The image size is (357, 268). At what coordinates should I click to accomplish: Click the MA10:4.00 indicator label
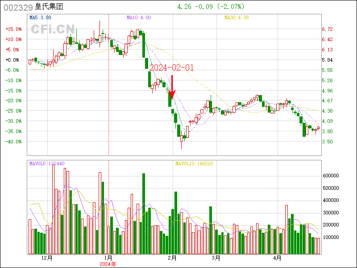point(139,17)
